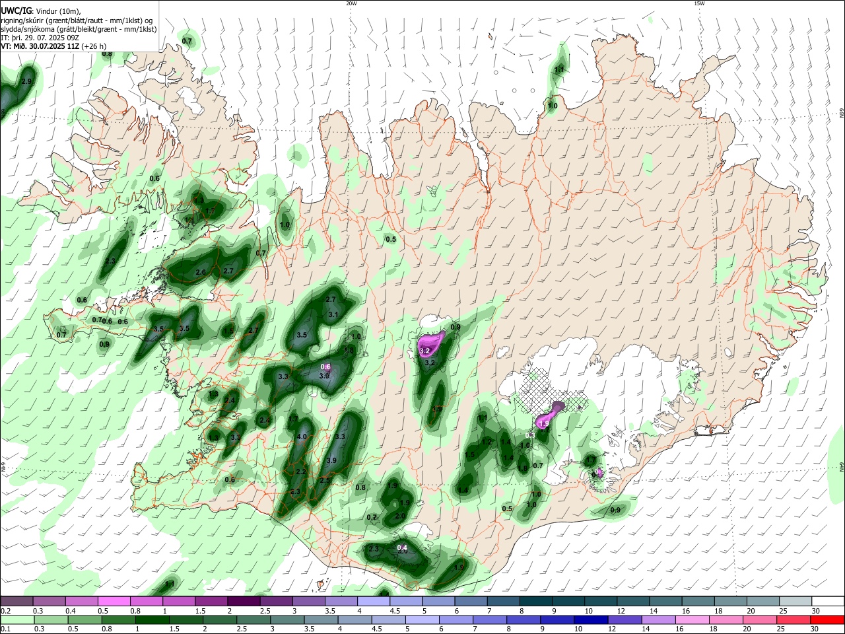Viewport: 845px width, 634px height.
Task: Pick the 18–20 grey swatch in upper legend row
Action: pos(731,601)
